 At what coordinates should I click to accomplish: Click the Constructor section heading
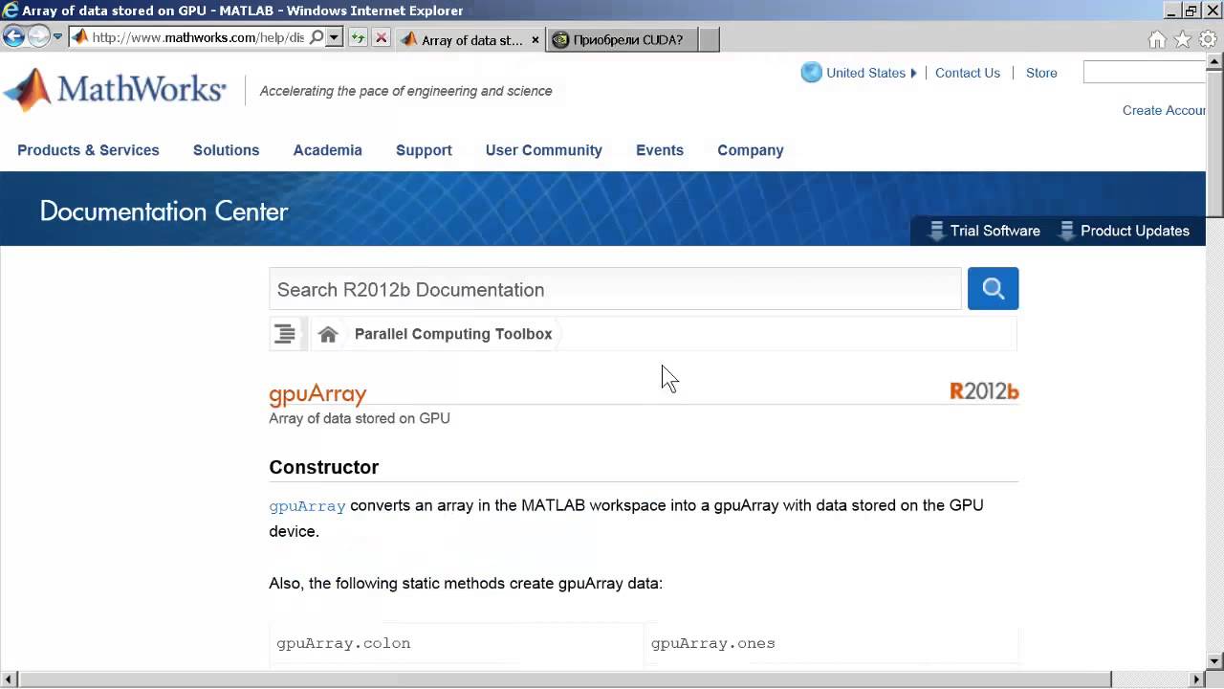coord(323,467)
